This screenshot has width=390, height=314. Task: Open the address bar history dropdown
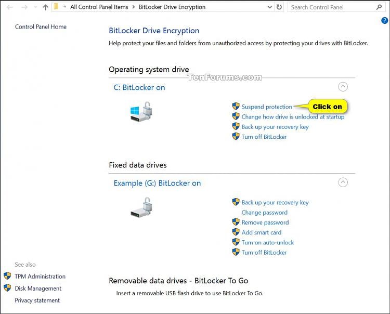[x=269, y=7]
